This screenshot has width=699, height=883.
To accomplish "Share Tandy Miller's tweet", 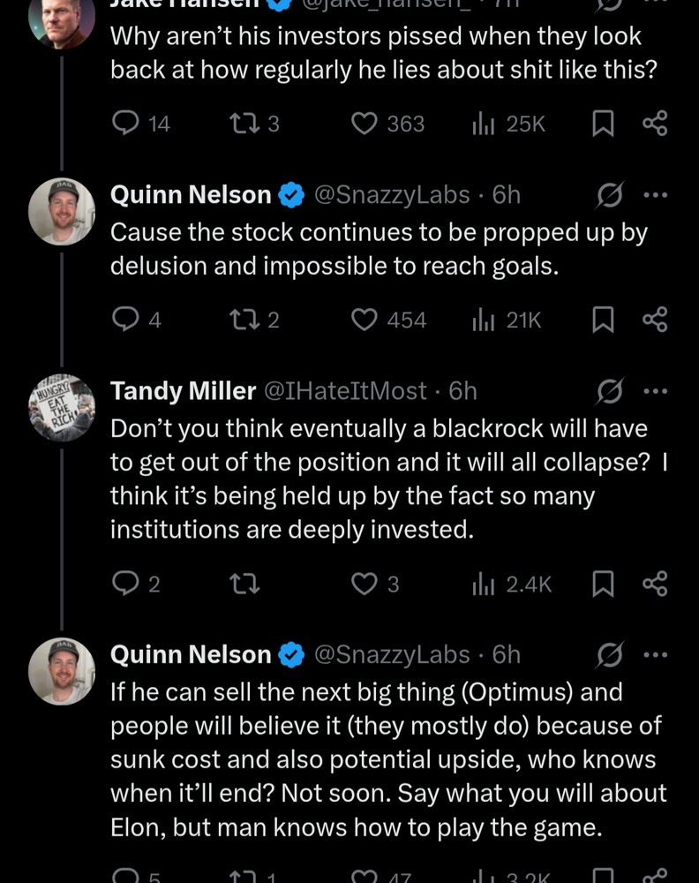I will point(655,584).
